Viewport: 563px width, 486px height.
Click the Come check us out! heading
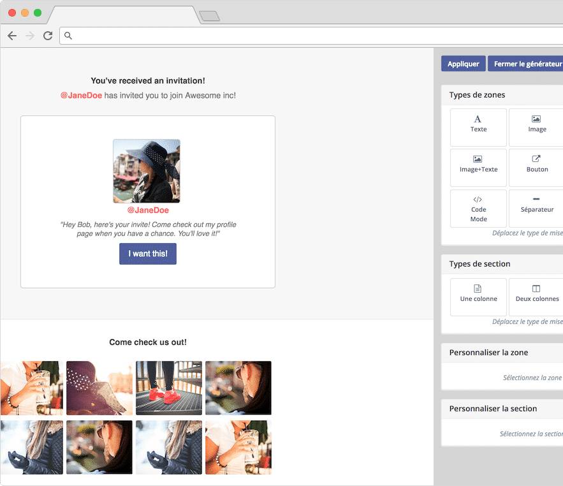(x=148, y=342)
